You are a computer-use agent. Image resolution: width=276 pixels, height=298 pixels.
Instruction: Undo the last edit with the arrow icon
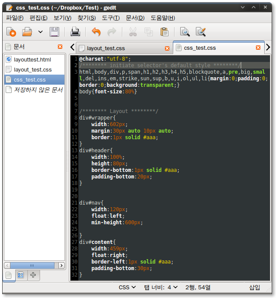coord(96,32)
